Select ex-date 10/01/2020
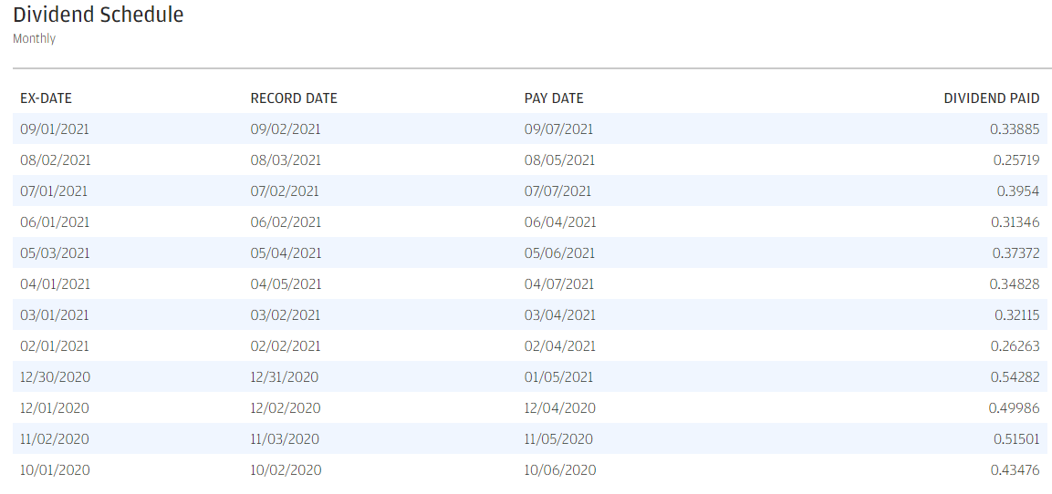The height and width of the screenshot is (494, 1052). tap(55, 470)
